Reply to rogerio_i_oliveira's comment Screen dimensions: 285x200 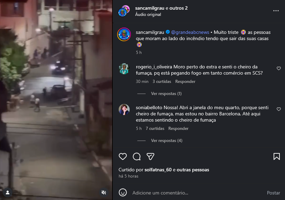[x=185, y=82]
